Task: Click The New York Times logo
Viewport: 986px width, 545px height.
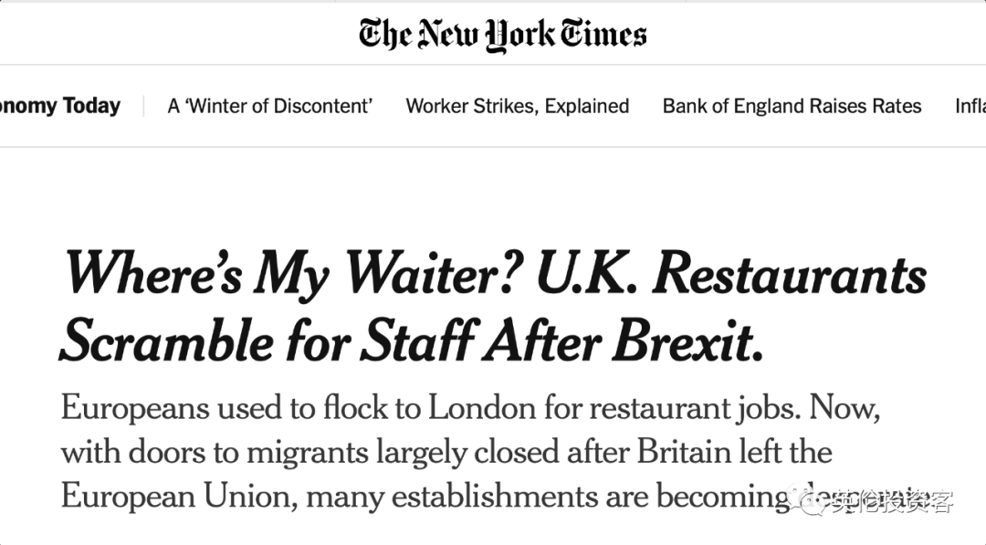Action: pyautogui.click(x=502, y=35)
